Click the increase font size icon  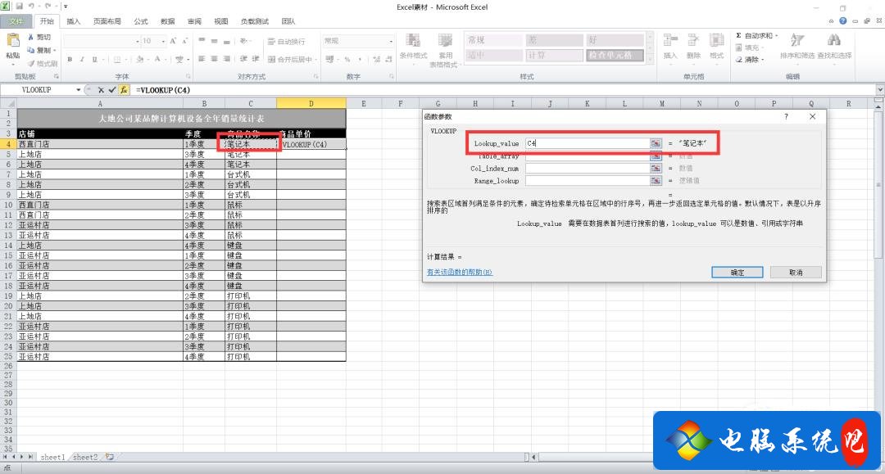coord(173,41)
